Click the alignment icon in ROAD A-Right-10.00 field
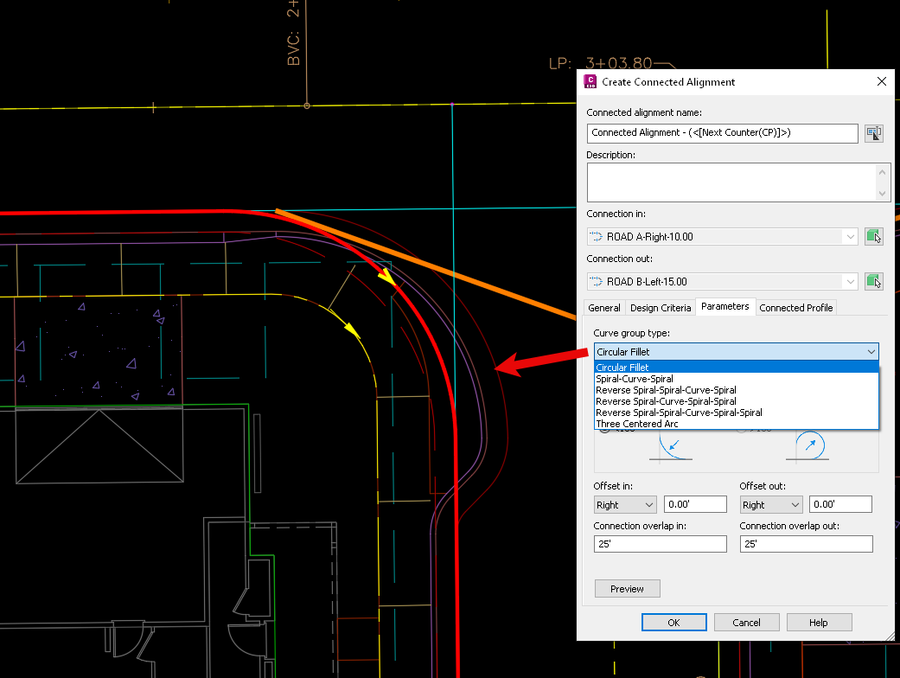900x678 pixels. [597, 236]
